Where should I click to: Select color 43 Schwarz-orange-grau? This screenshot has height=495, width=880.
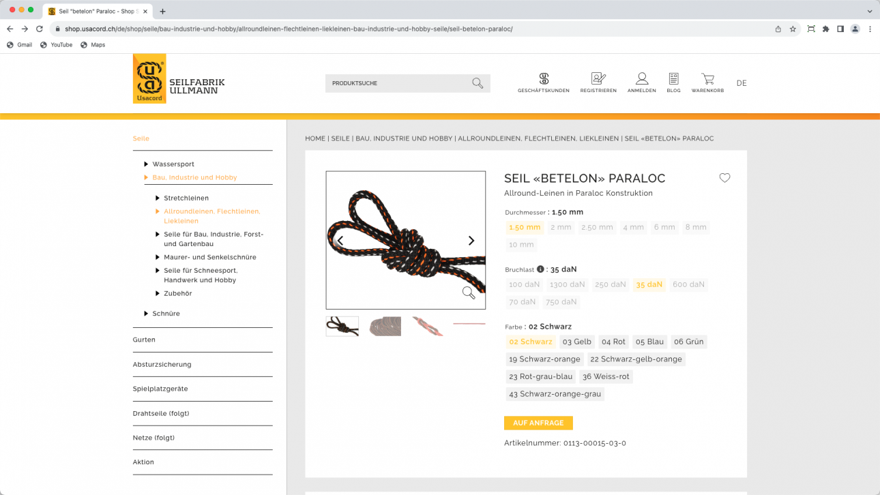555,394
